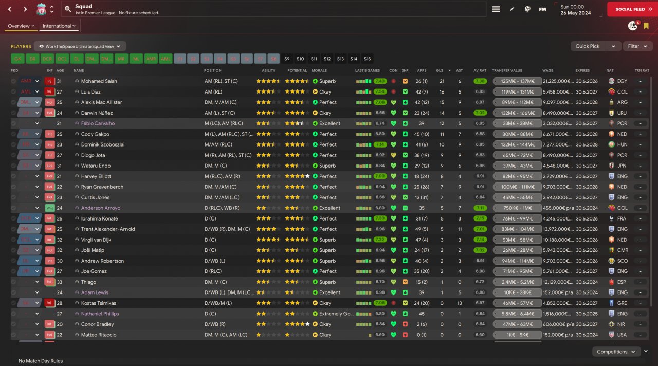The width and height of the screenshot is (658, 366).
Task: Sort by the NAME column header
Action: (79, 70)
